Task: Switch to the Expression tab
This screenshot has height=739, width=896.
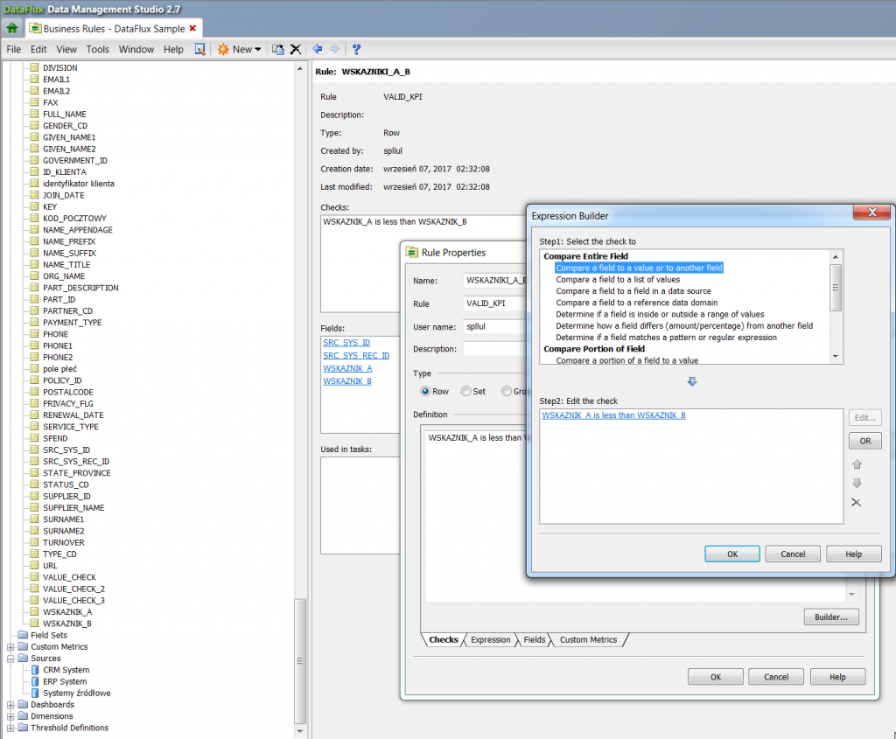Action: (x=490, y=640)
